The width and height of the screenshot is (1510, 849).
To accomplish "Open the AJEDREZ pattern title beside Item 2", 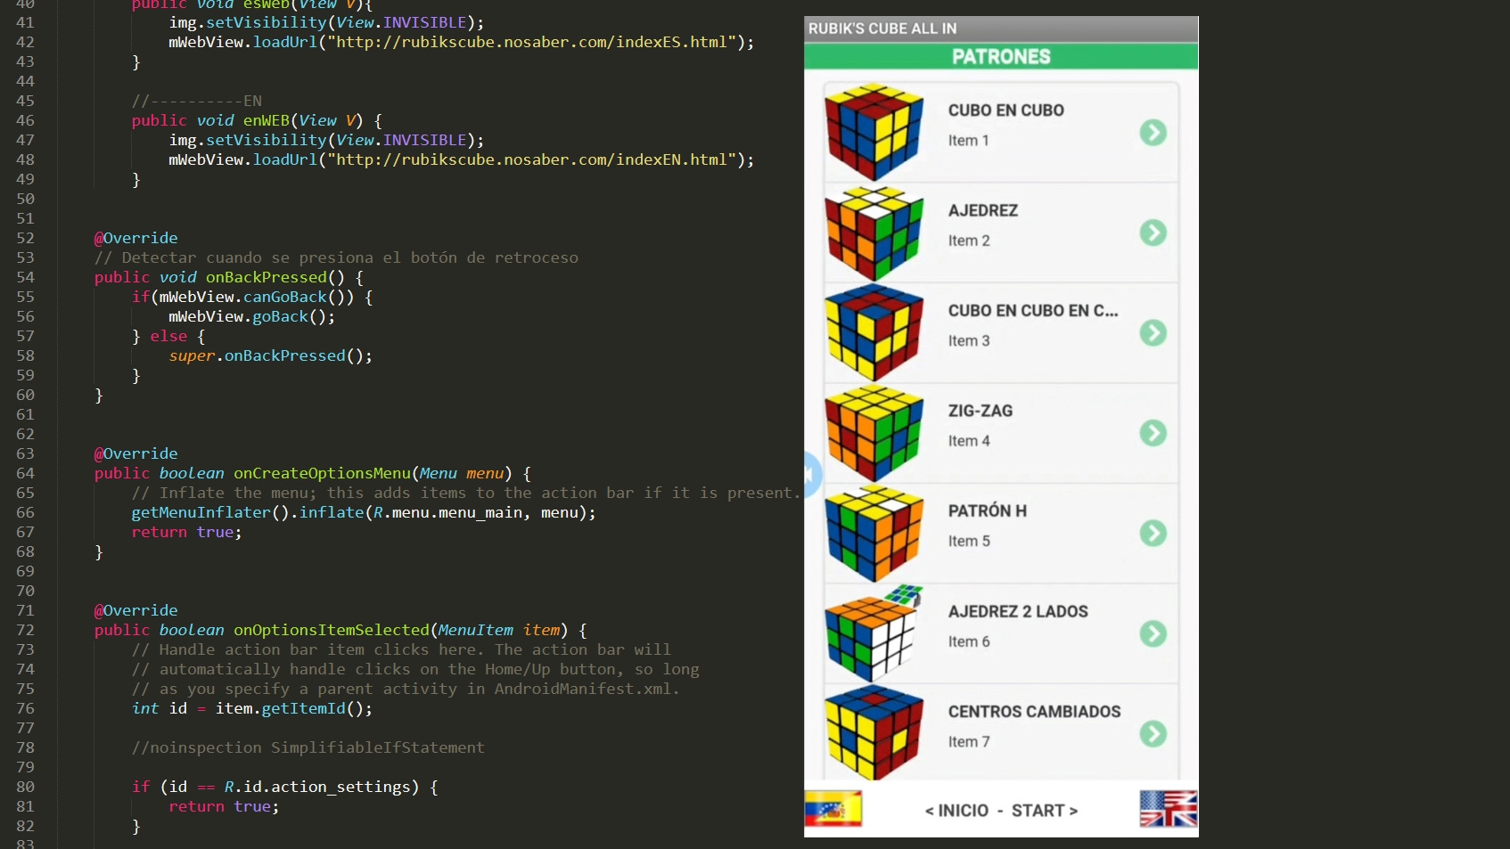I will 982,210.
